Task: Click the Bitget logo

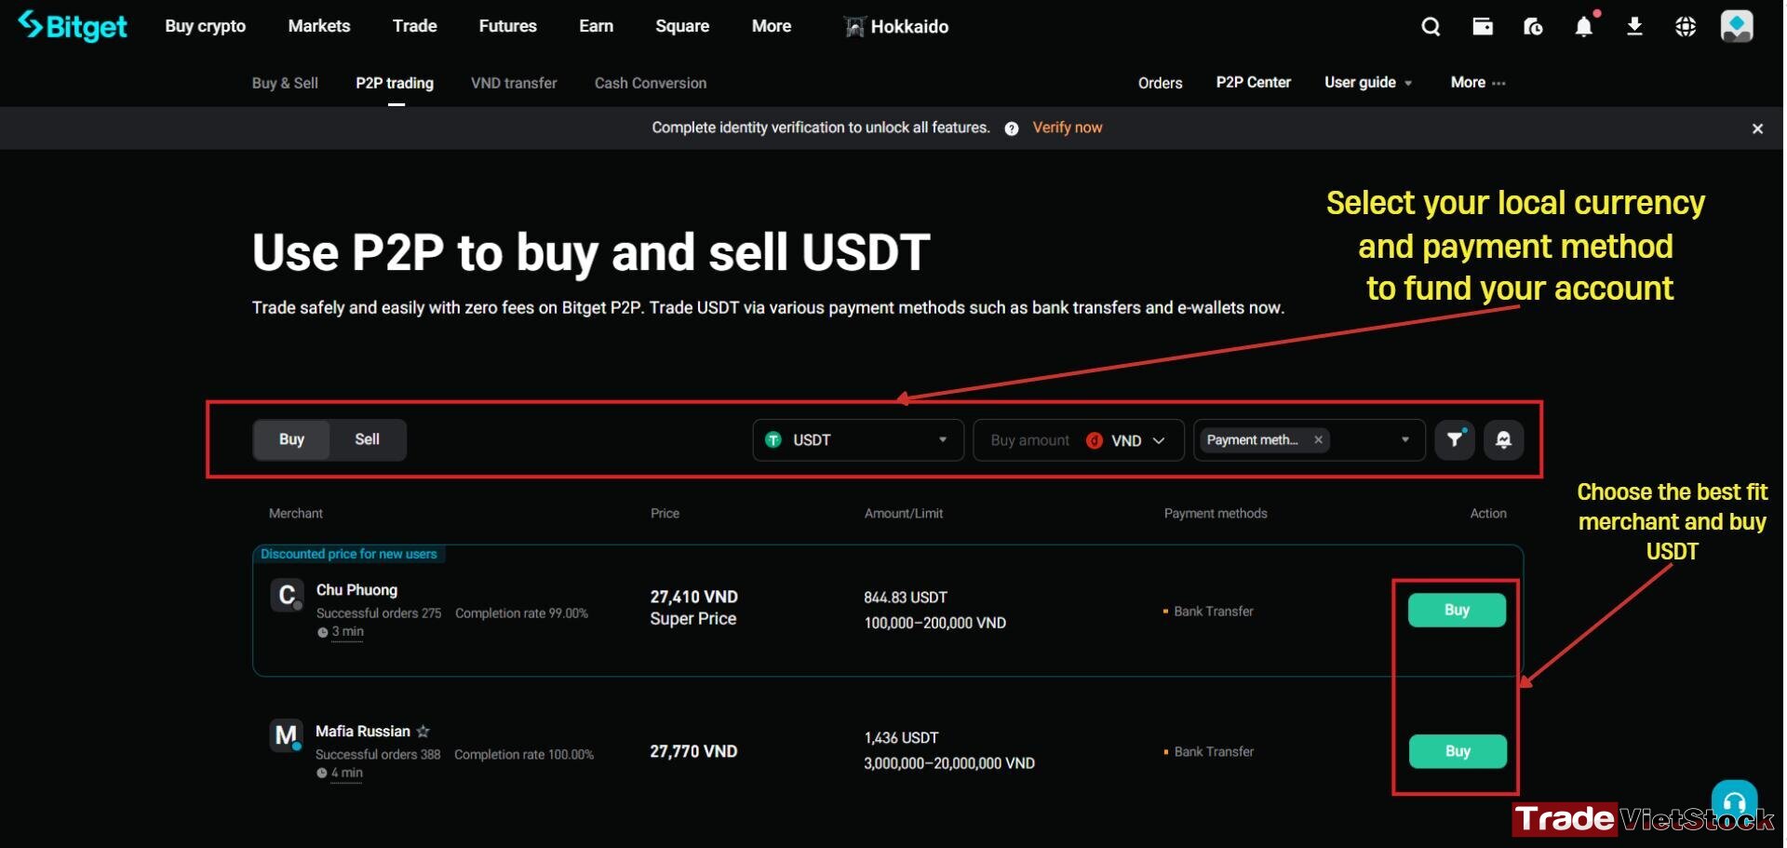Action: click(x=73, y=26)
